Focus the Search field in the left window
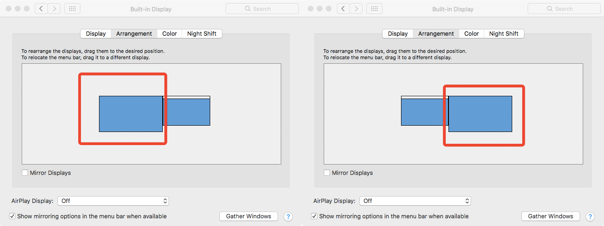 [x=262, y=9]
